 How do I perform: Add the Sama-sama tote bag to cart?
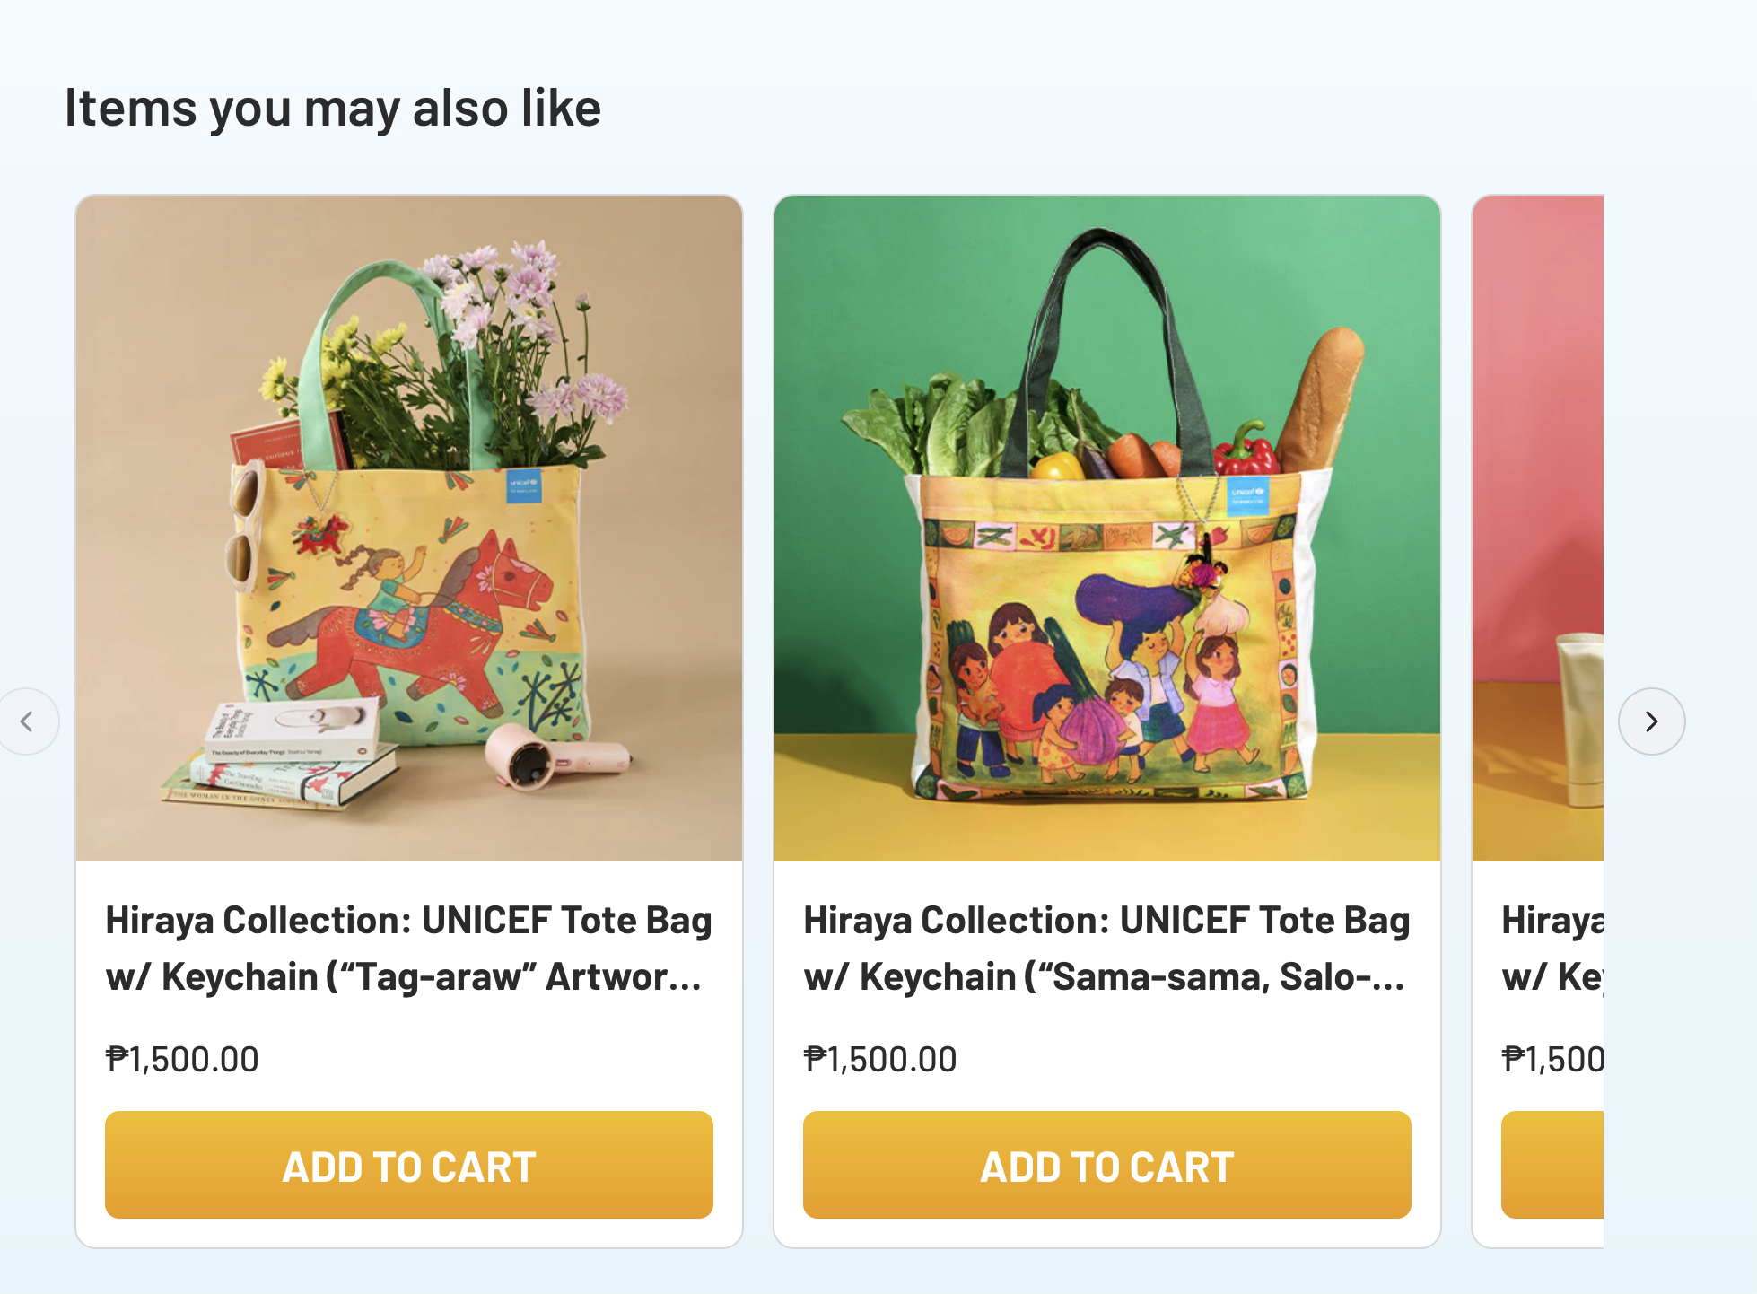(1106, 1165)
